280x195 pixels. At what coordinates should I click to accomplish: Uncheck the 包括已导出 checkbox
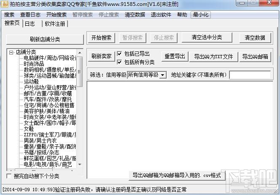pyautogui.click(x=119, y=54)
